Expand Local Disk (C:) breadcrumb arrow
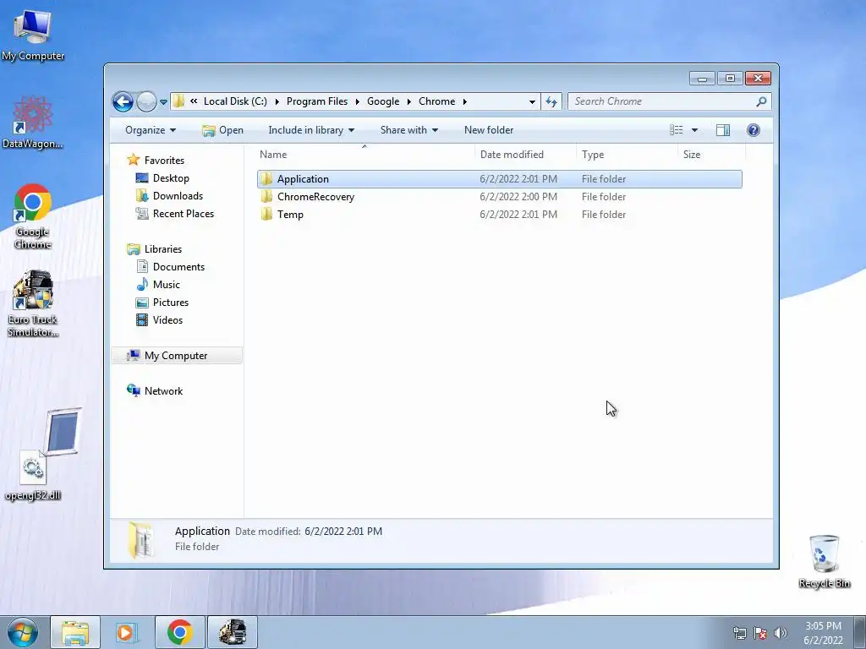 (x=277, y=101)
